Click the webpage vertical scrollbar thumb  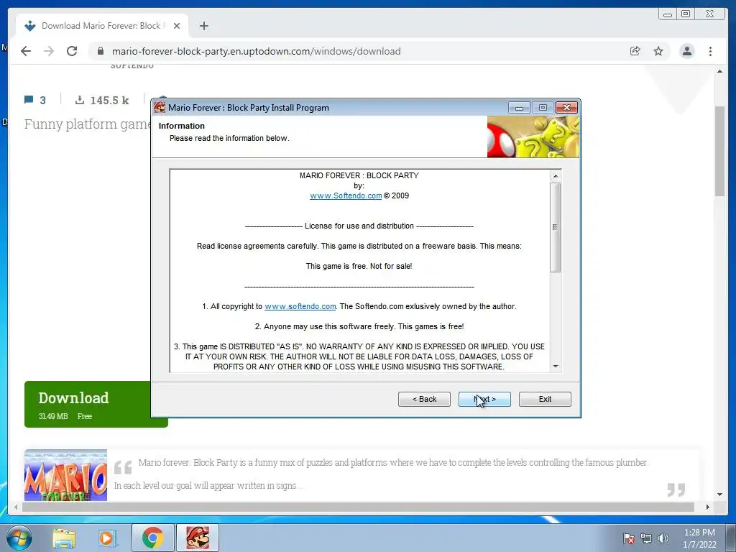(x=719, y=151)
